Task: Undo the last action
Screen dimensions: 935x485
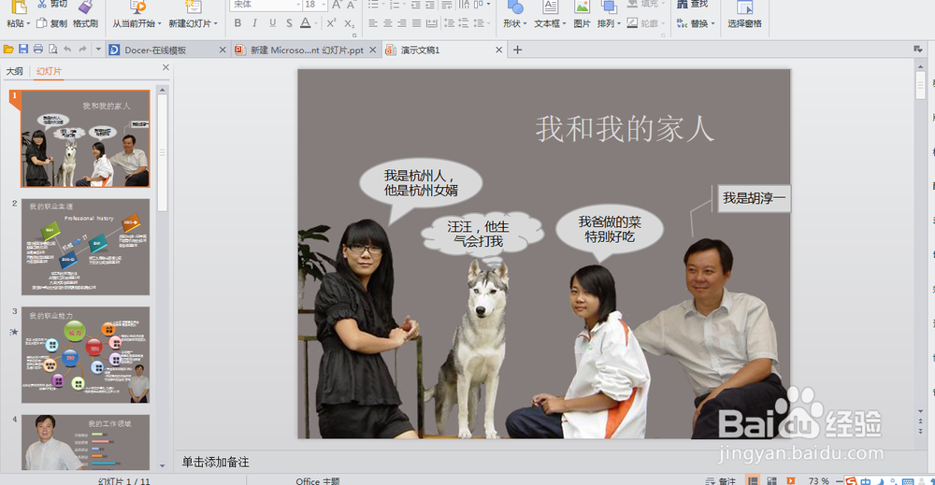Action: [x=67, y=50]
